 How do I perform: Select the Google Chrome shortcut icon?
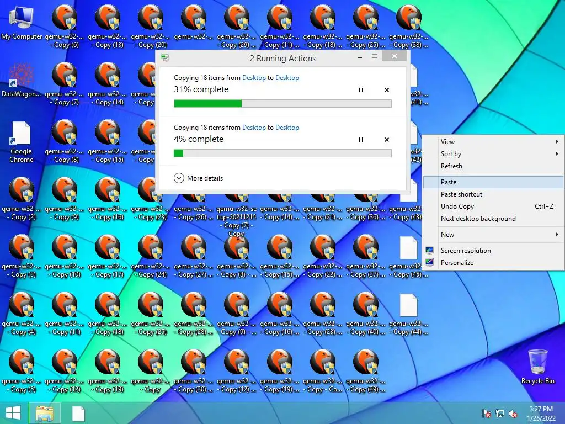pyautogui.click(x=22, y=142)
